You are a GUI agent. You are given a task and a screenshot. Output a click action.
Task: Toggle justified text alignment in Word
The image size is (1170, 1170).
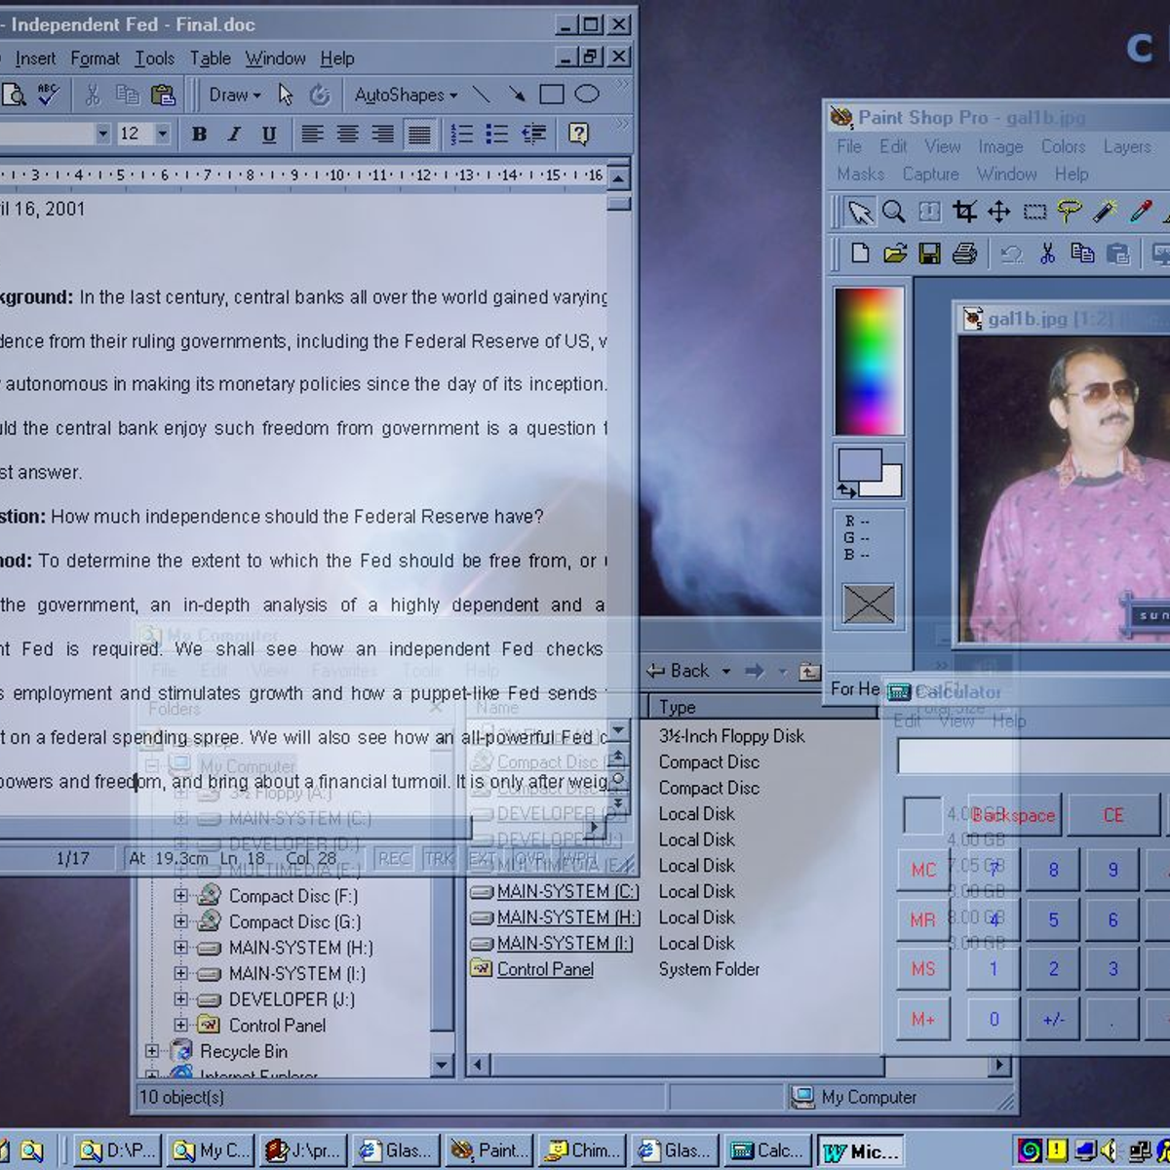pyautogui.click(x=418, y=134)
